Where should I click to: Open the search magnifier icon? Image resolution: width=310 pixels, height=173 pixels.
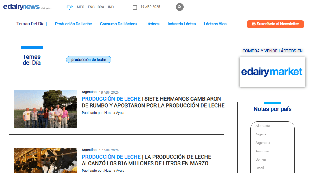point(180,7)
